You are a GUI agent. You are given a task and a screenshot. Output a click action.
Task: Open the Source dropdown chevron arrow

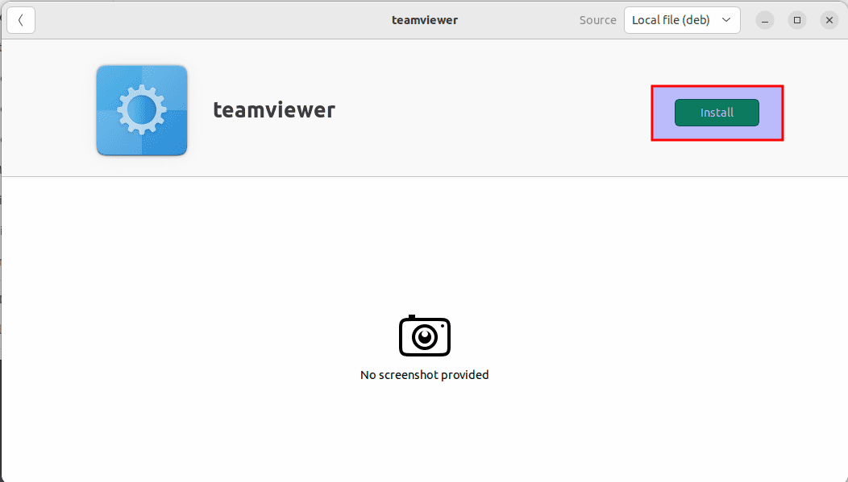[x=726, y=20]
